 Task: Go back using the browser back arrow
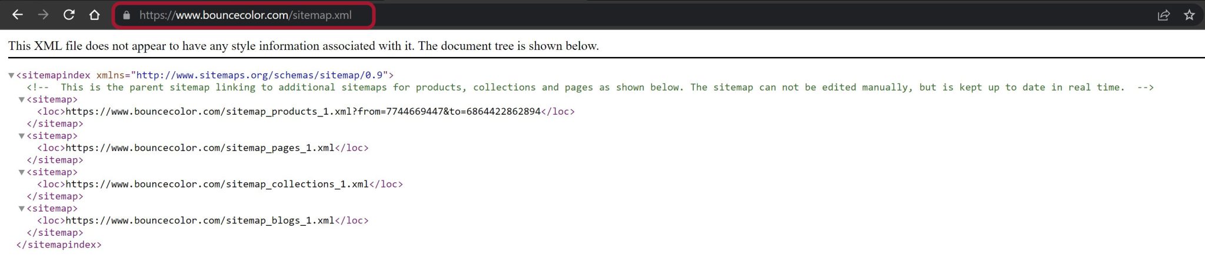(x=18, y=15)
